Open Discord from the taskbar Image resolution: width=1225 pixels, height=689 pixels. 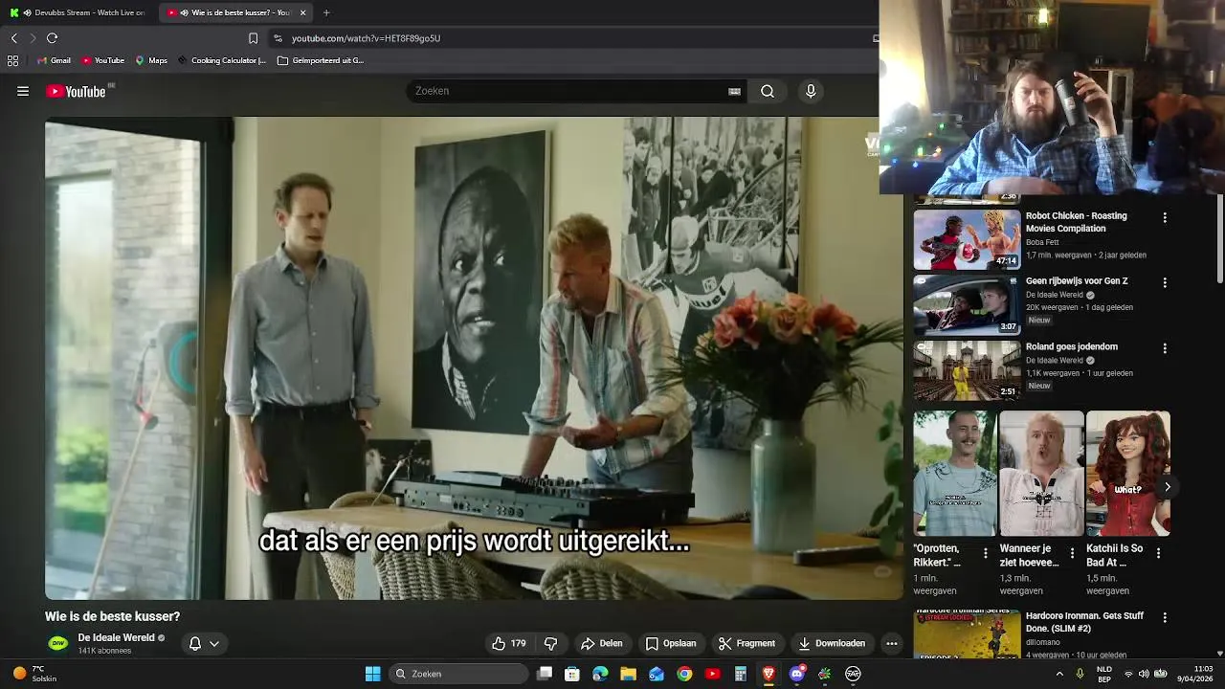click(797, 674)
